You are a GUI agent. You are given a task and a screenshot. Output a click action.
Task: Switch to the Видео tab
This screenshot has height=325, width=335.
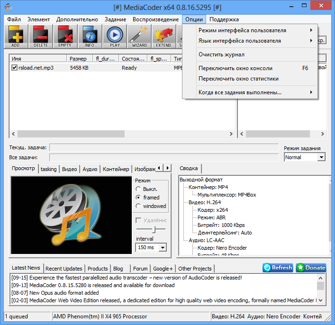(70, 169)
